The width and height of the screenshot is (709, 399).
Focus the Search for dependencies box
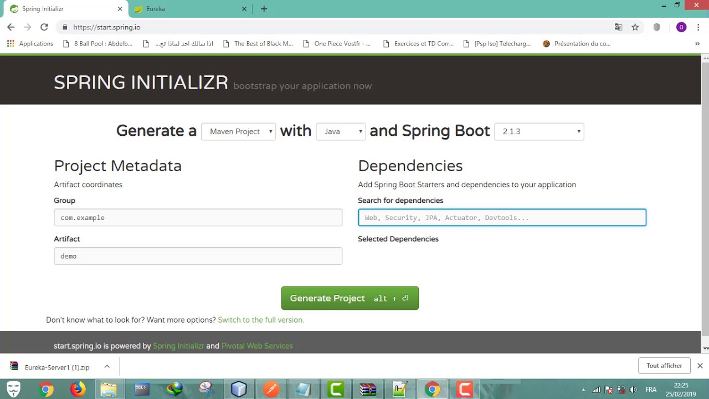[502, 218]
